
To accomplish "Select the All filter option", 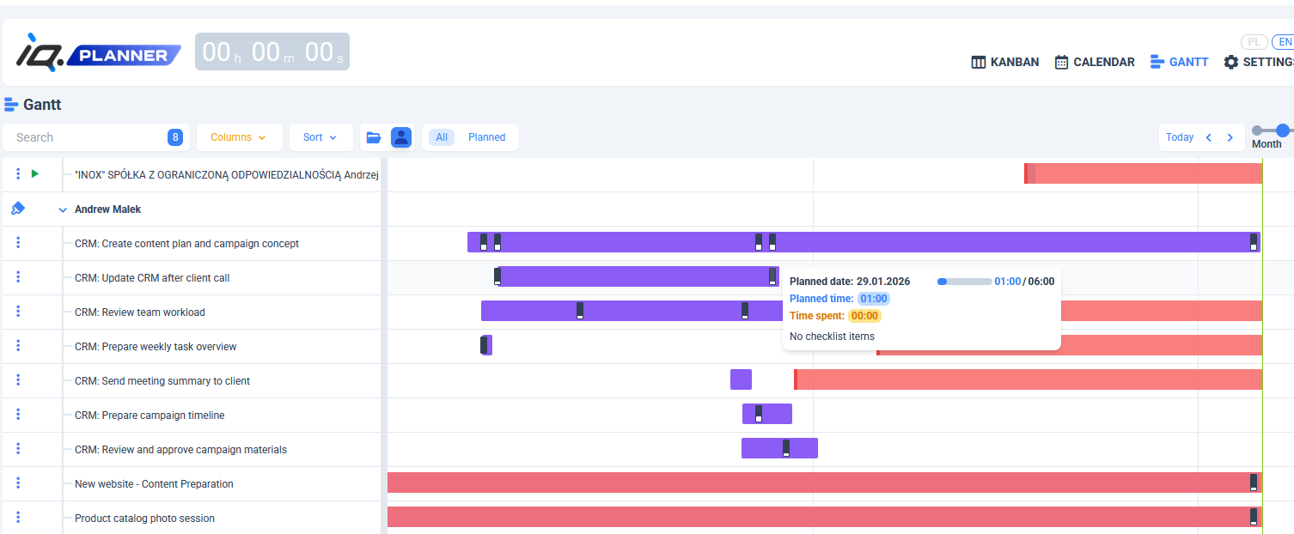I will [442, 137].
